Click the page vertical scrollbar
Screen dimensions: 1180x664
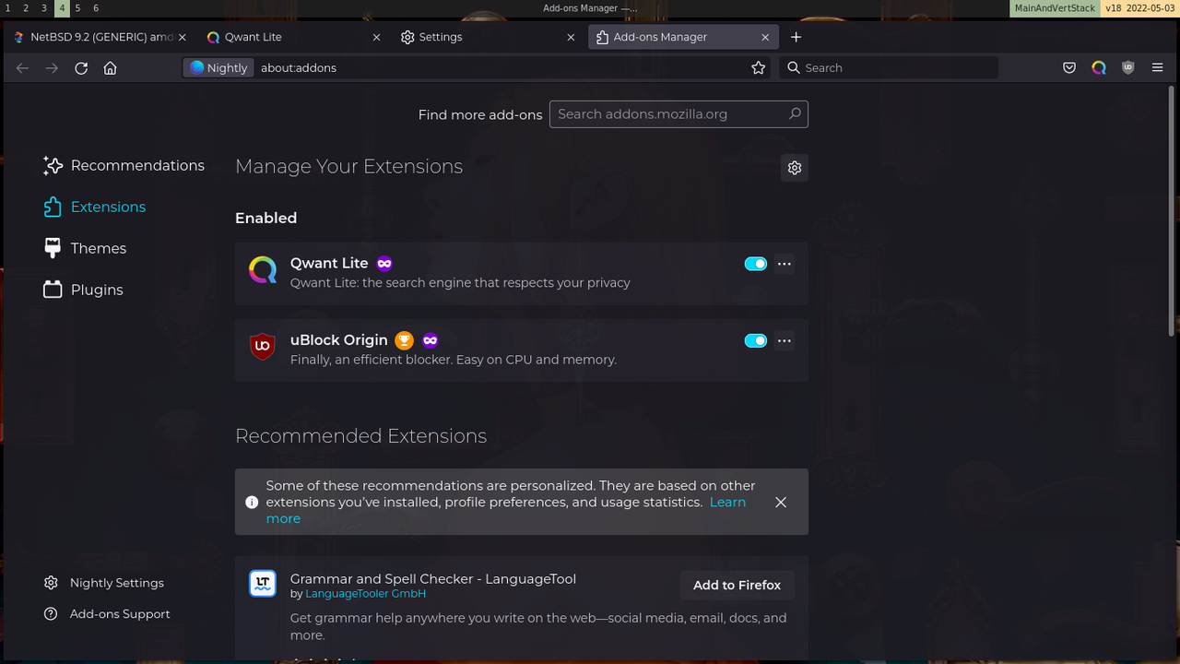coord(1173,211)
